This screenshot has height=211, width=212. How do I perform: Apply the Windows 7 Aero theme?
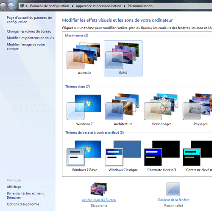click(x=84, y=110)
